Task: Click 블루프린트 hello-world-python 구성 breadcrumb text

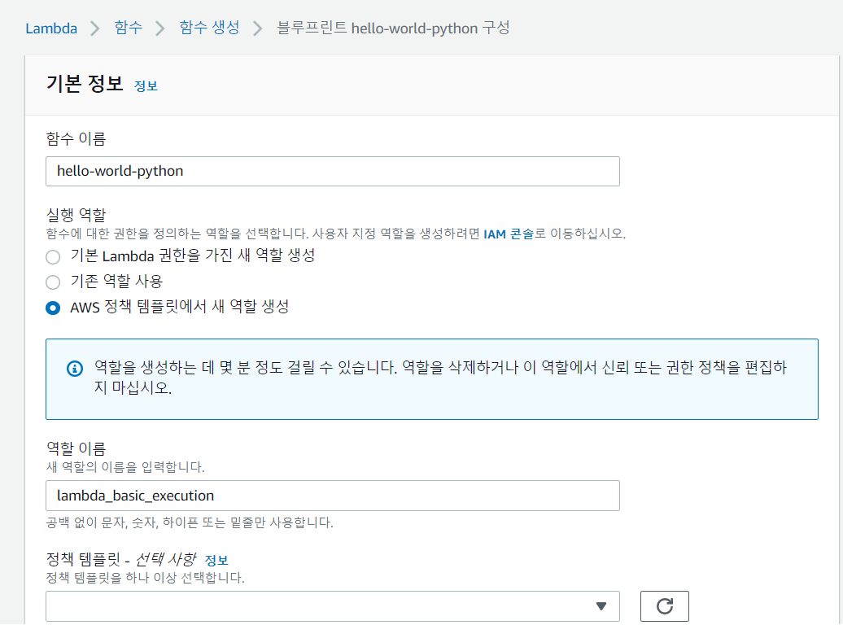Action: [393, 28]
